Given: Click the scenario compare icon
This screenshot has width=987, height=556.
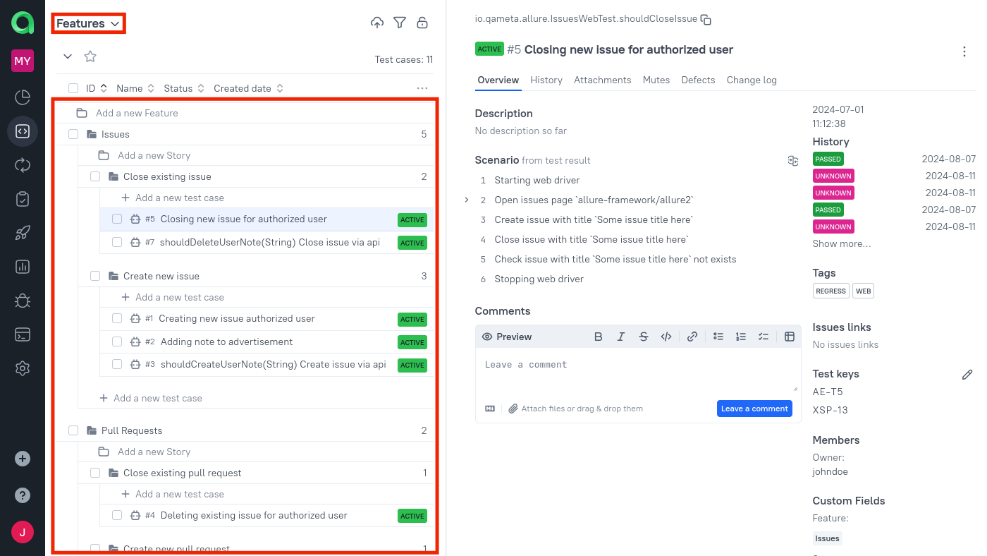Looking at the screenshot, I should tap(793, 161).
